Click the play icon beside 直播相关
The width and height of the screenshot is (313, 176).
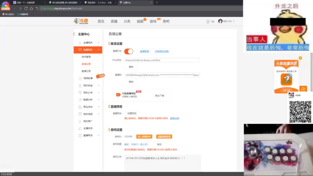click(80, 50)
